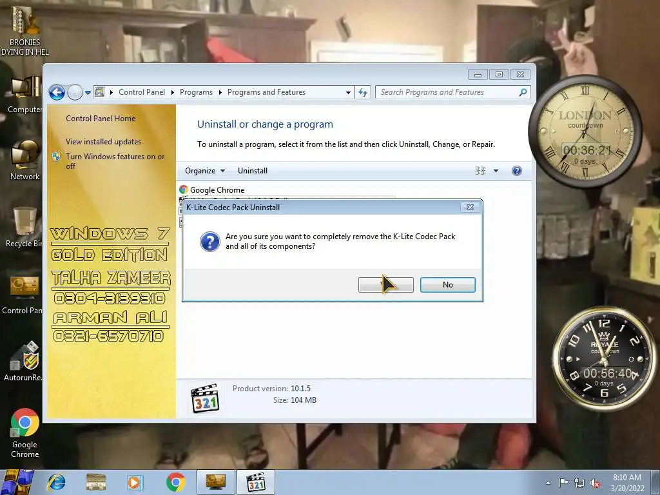Show hidden tray icons arrow
The width and height of the screenshot is (660, 495).
[548, 483]
